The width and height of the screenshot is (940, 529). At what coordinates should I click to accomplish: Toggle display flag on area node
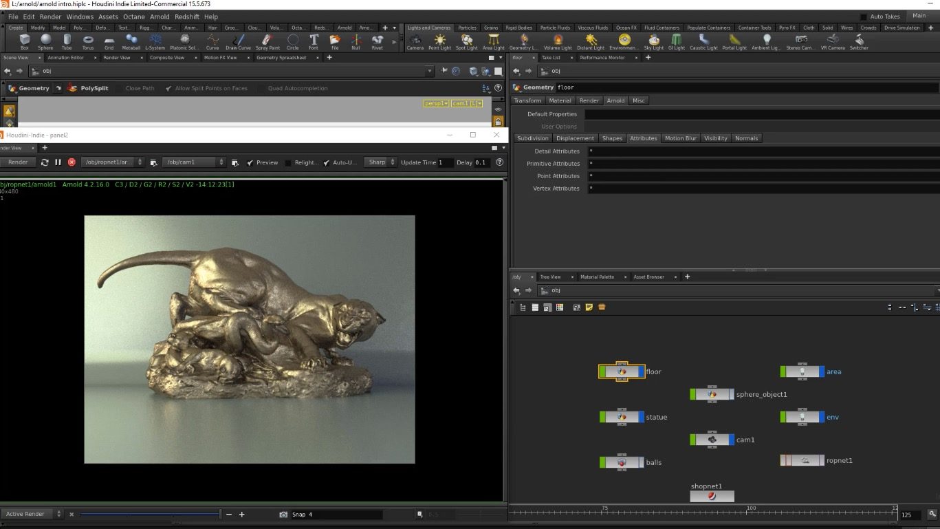pyautogui.click(x=822, y=371)
